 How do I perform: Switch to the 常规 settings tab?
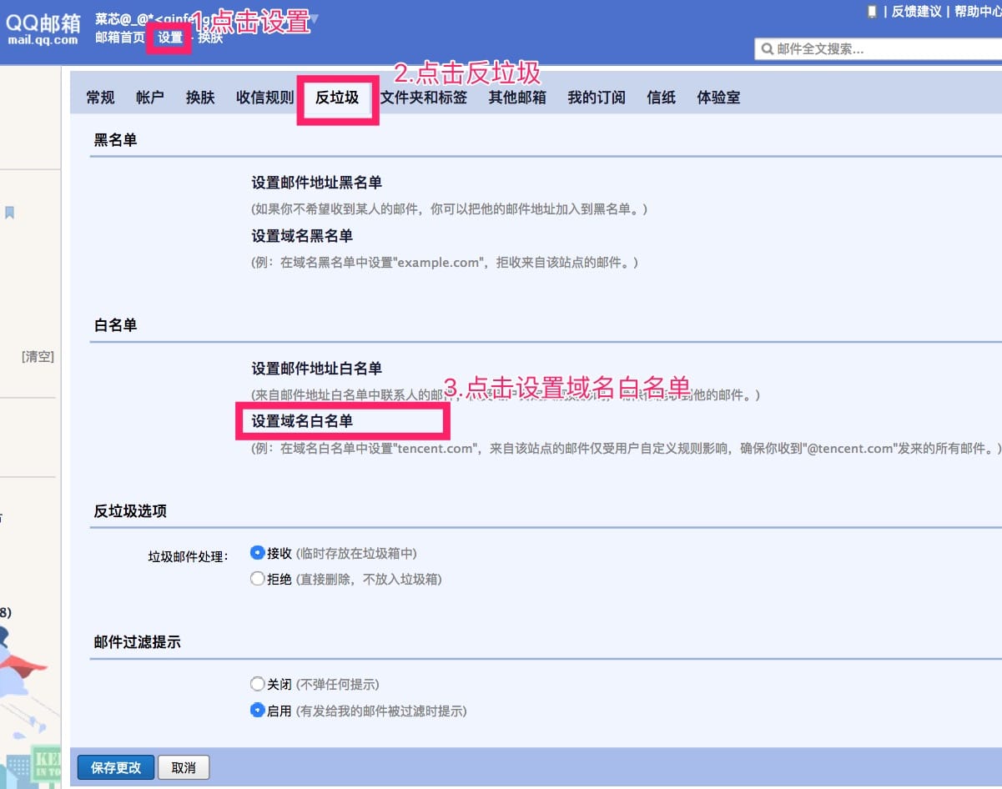pos(100,98)
